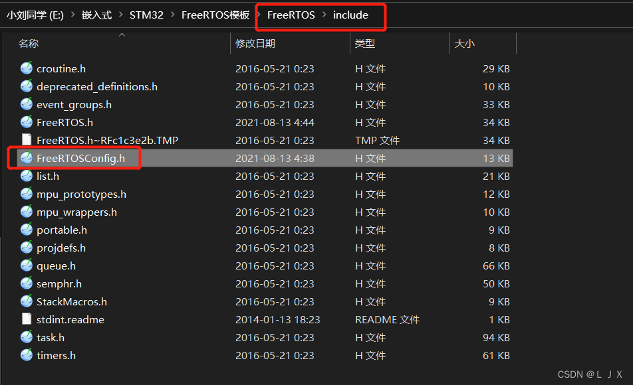Click the TMP 文件 type cell
Viewport: 633px width, 385px height.
(x=377, y=140)
